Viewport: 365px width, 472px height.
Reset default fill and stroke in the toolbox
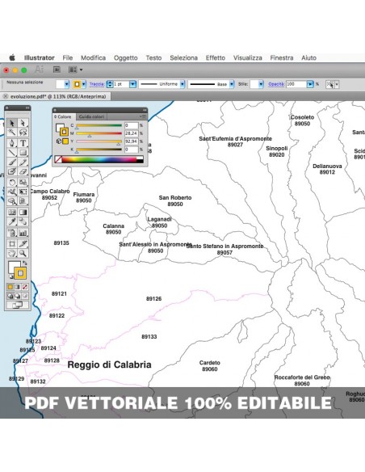click(10, 276)
